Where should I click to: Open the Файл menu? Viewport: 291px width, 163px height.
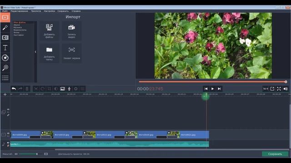5,11
